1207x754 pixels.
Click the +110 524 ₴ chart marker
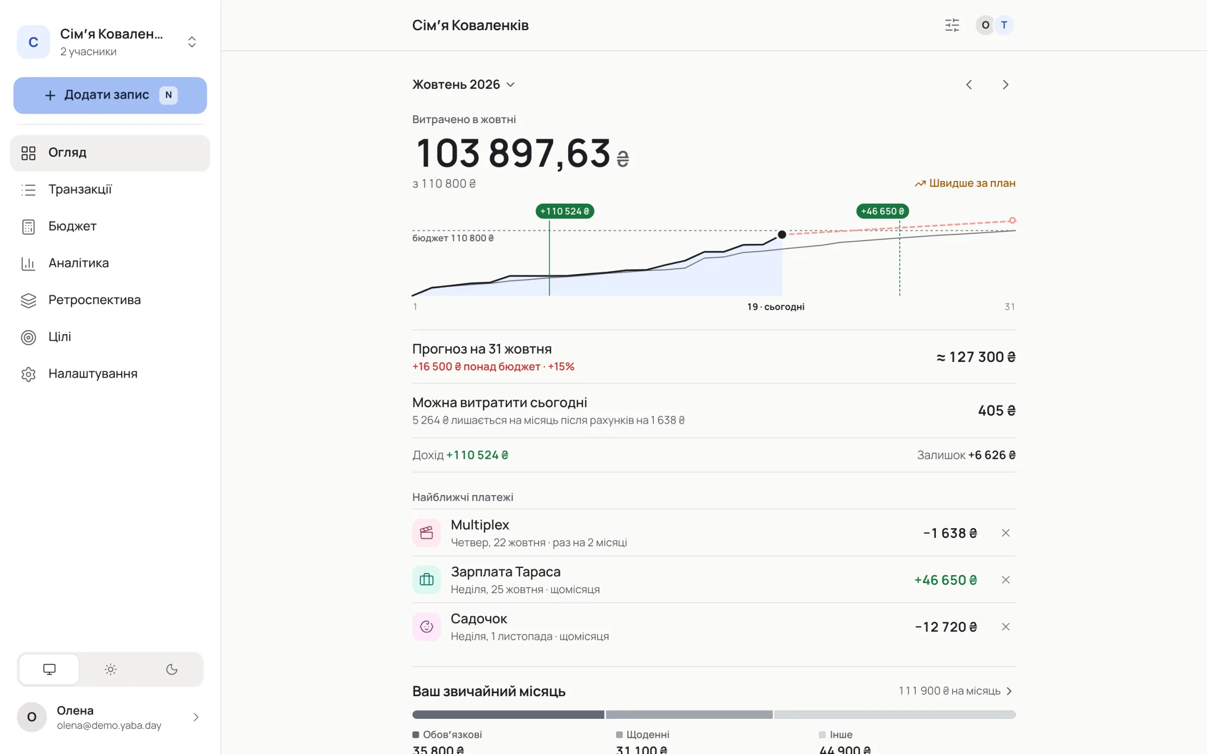click(565, 211)
